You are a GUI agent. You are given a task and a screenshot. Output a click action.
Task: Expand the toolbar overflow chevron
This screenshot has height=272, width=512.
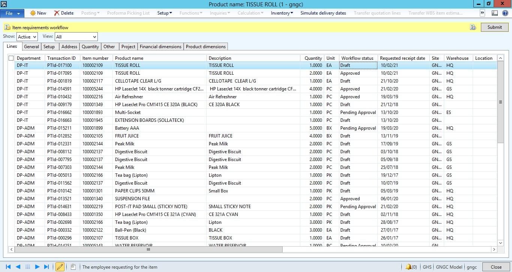482,13
